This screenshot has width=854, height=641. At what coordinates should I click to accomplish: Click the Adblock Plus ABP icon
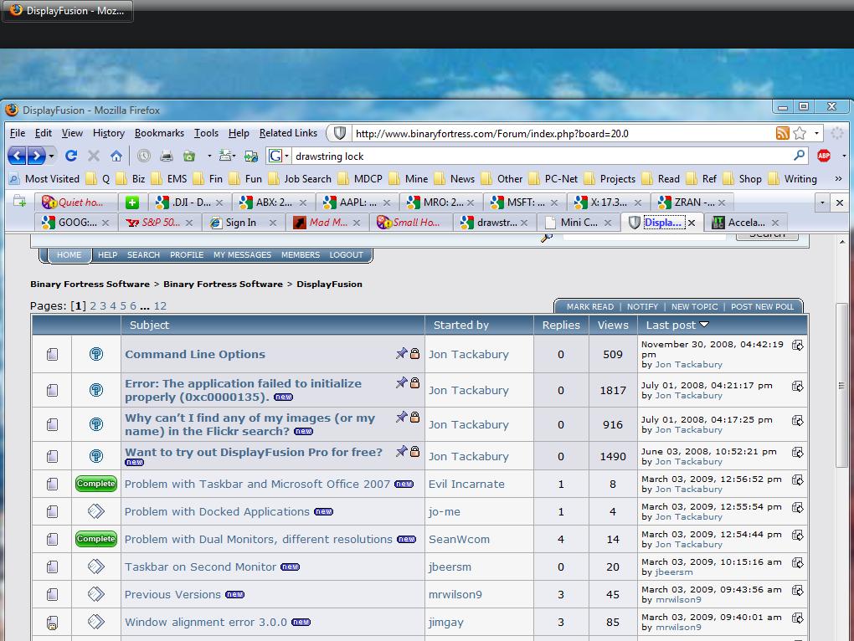(824, 156)
